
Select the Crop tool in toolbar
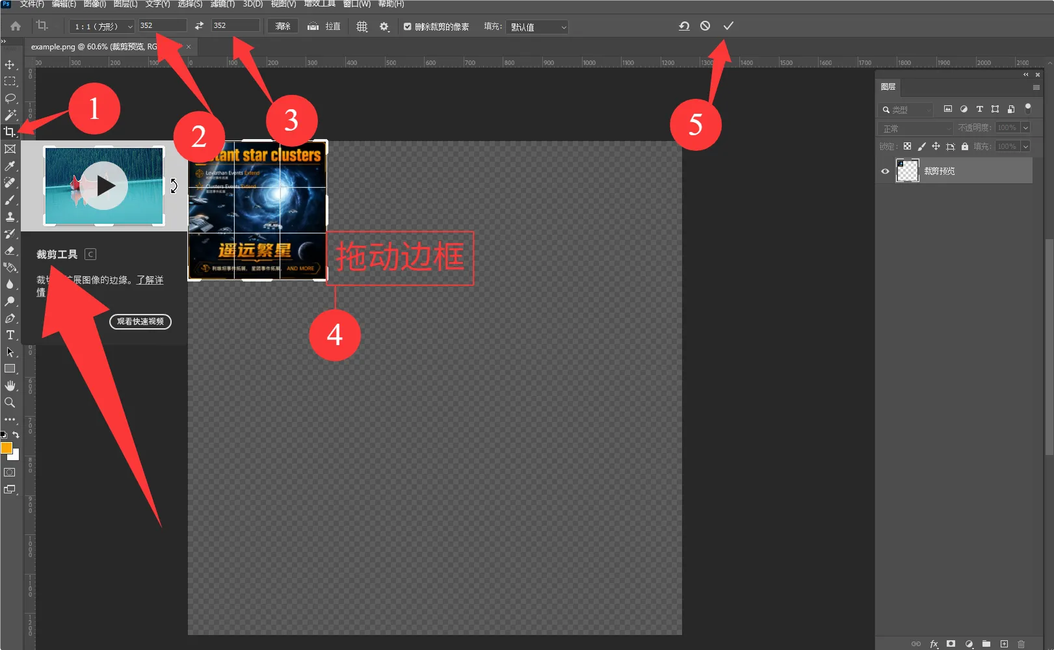(x=10, y=132)
